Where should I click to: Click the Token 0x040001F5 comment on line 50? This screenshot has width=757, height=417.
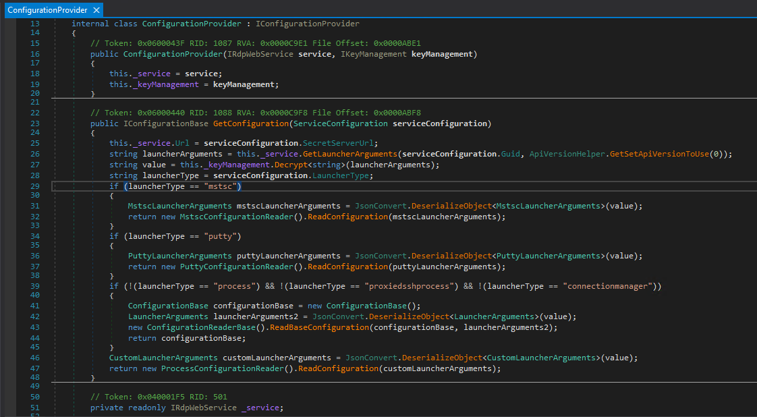coord(159,397)
